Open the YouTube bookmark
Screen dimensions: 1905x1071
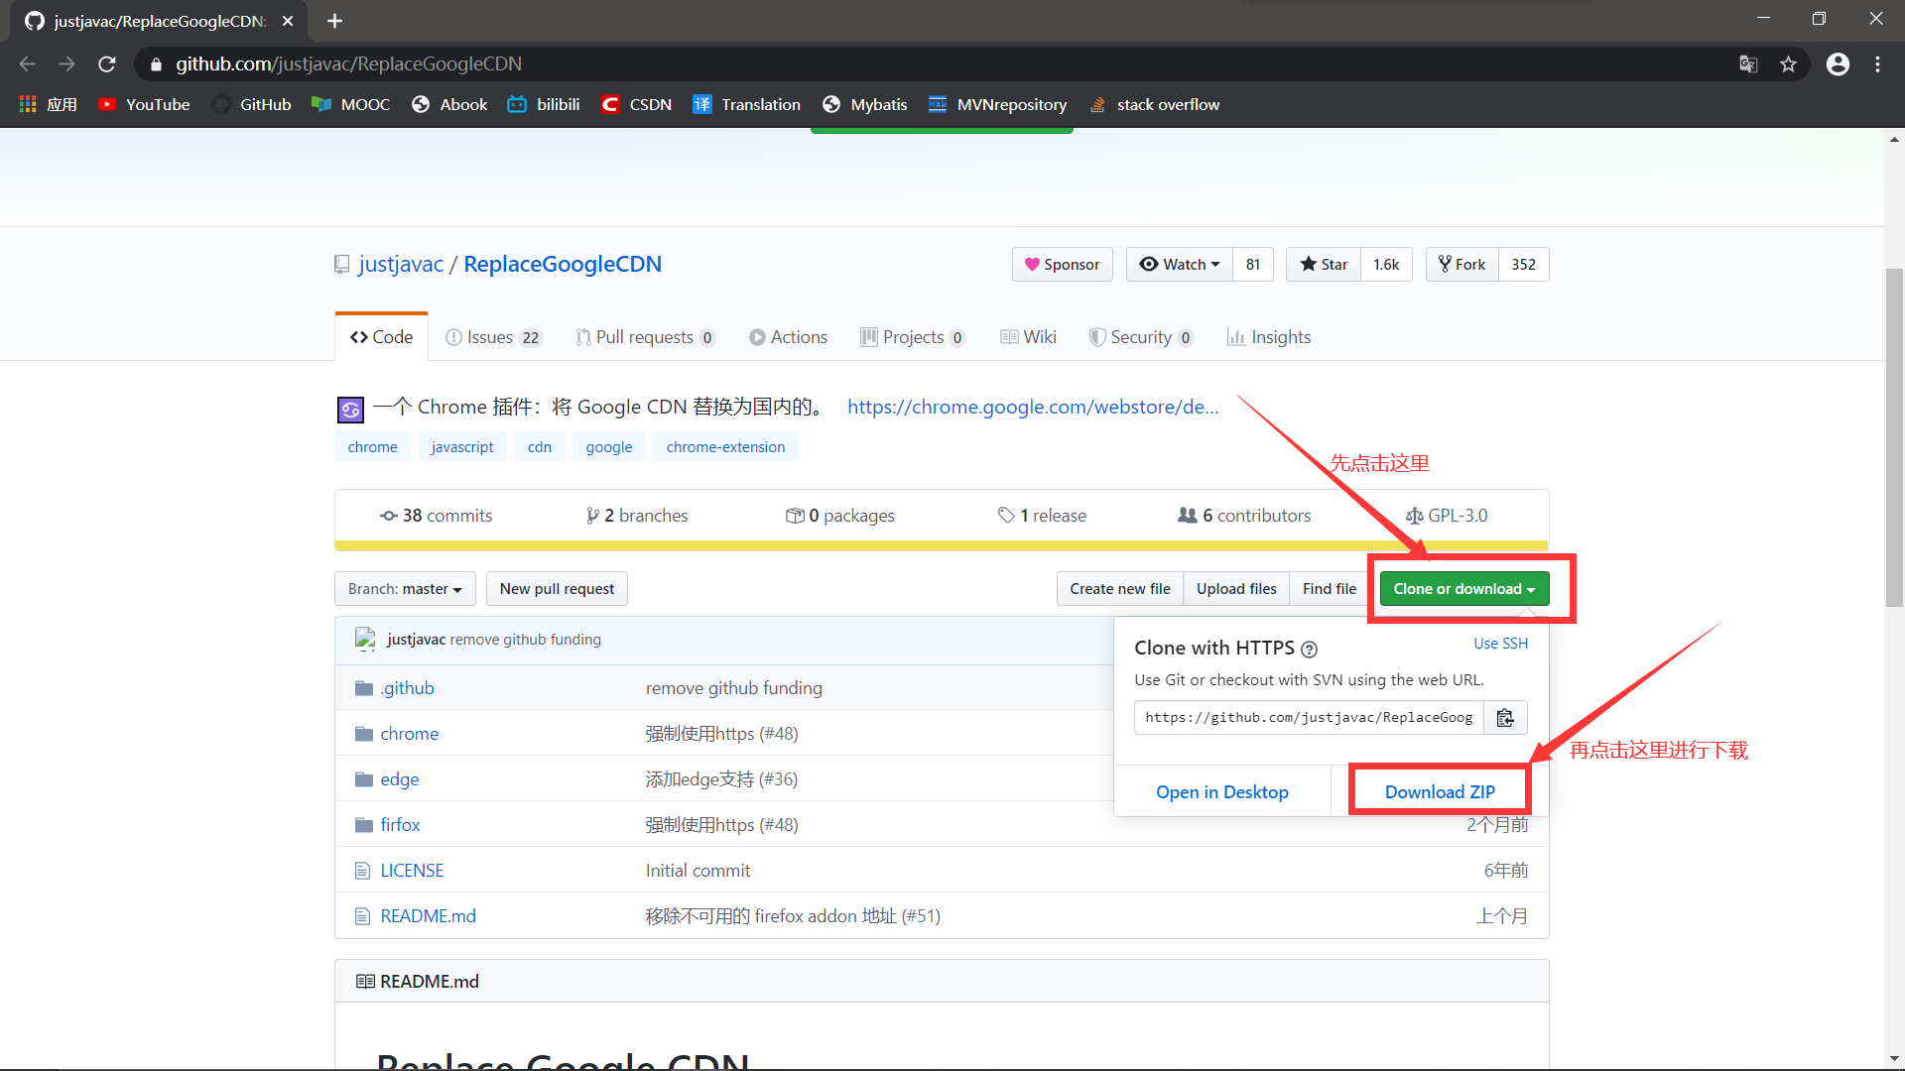point(144,105)
